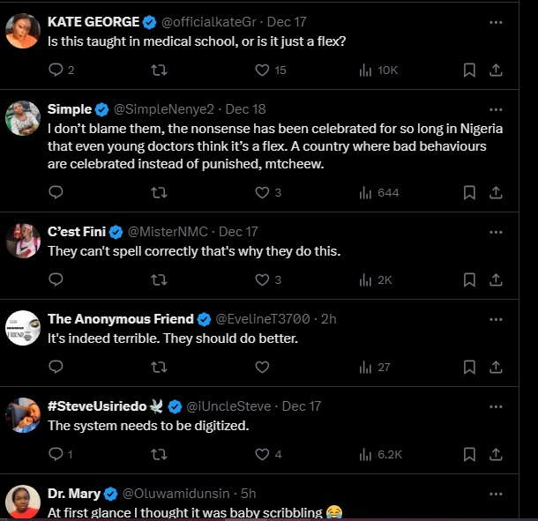Like KATE GEORGE's tweet
The height and width of the screenshot is (521, 538).
tap(262, 70)
